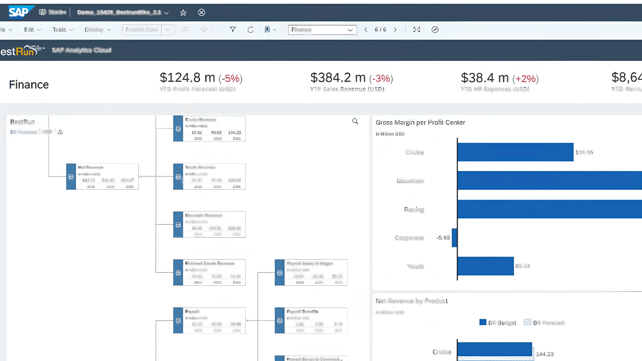Open the Edit menu
The image size is (642, 361).
point(32,30)
